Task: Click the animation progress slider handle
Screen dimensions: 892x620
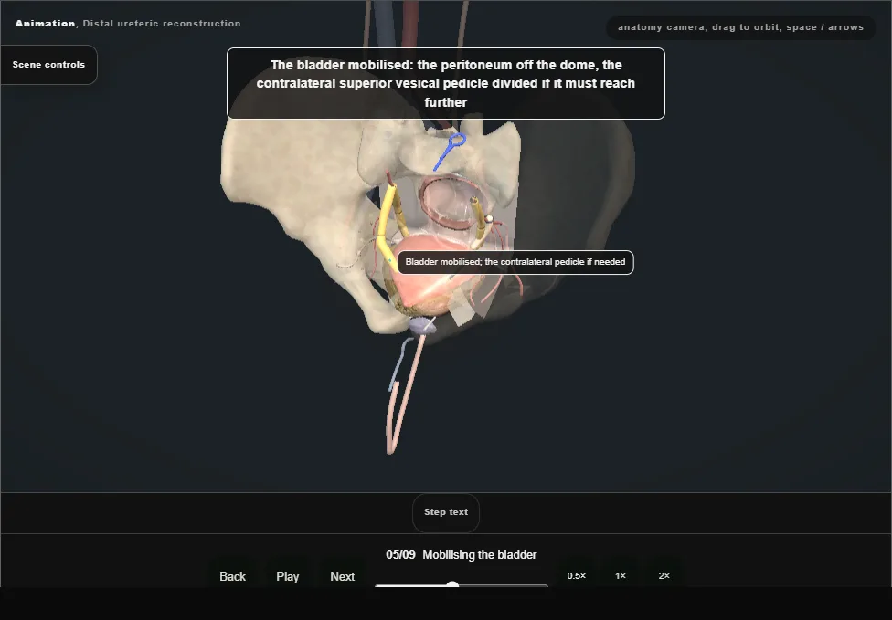Action: click(x=452, y=584)
